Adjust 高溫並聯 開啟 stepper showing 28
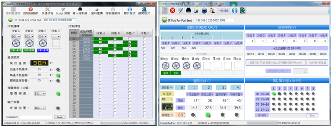The image size is (332, 127). (x=207, y=101)
